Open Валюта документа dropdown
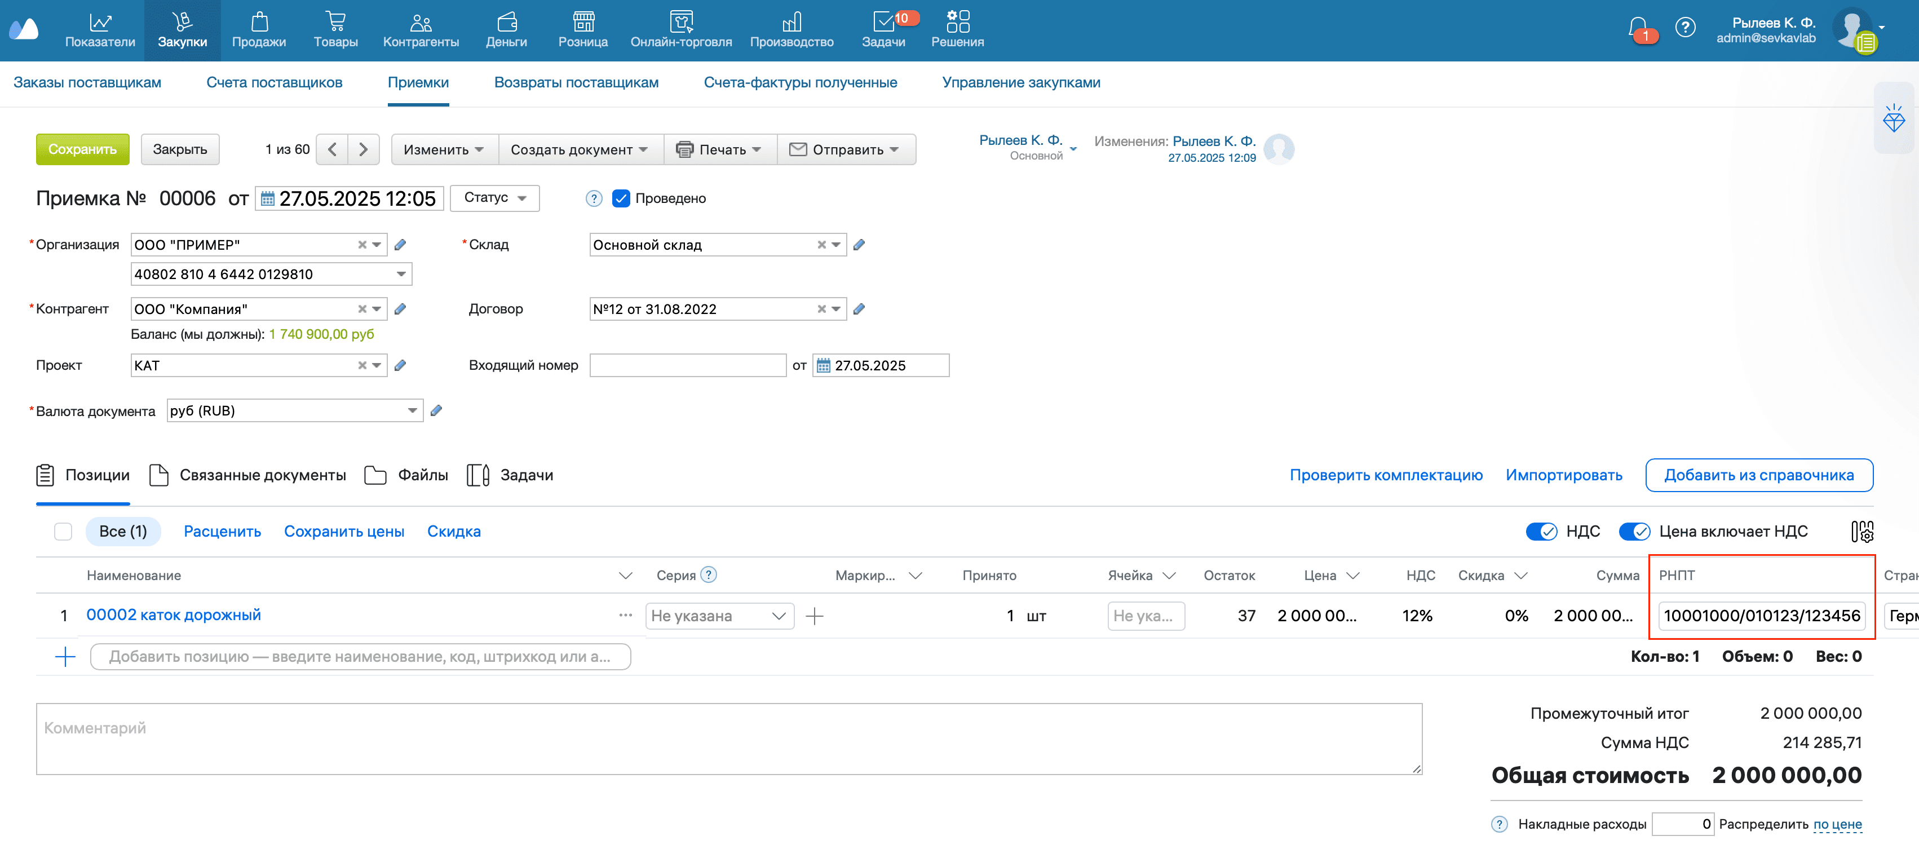The width and height of the screenshot is (1919, 858). click(412, 411)
